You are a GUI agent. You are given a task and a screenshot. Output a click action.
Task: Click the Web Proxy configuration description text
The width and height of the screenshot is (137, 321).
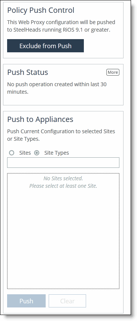[x=61, y=26]
